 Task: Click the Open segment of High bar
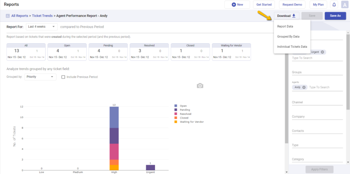(x=114, y=117)
